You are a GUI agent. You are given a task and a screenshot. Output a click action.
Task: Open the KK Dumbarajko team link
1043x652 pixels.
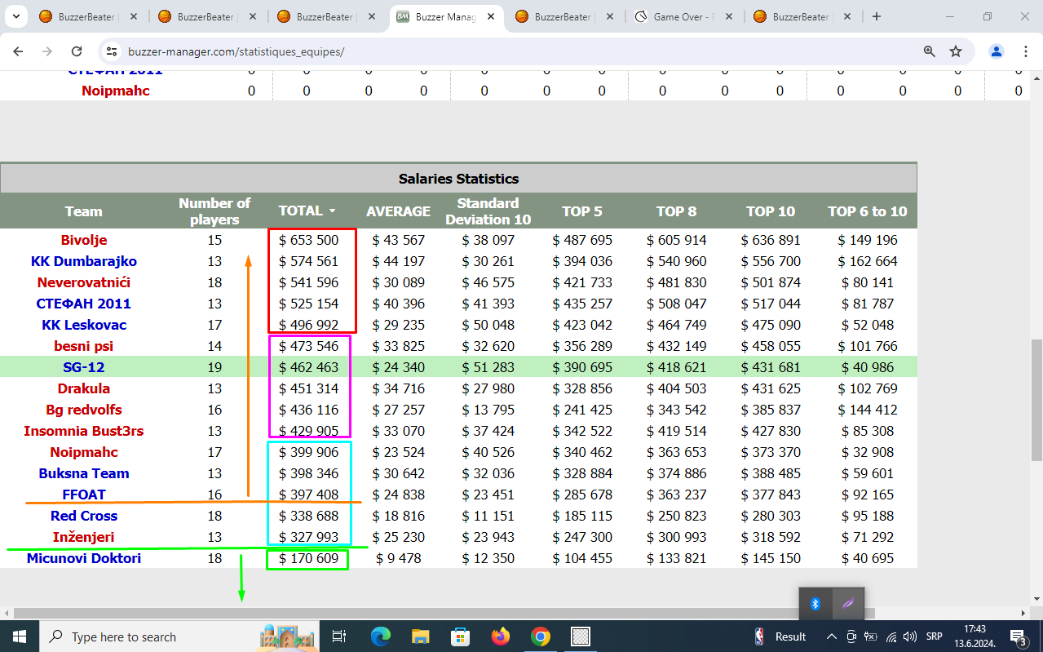84,261
